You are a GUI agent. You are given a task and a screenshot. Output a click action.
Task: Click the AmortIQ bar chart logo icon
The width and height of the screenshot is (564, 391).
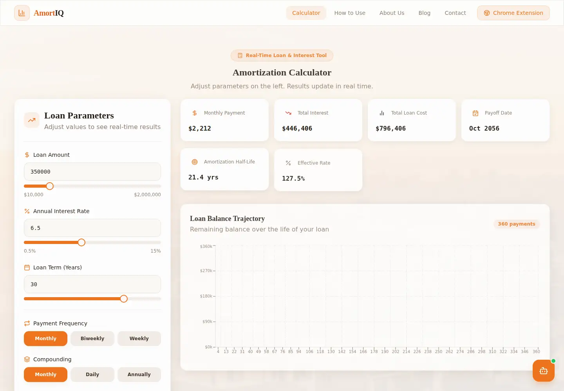point(22,13)
